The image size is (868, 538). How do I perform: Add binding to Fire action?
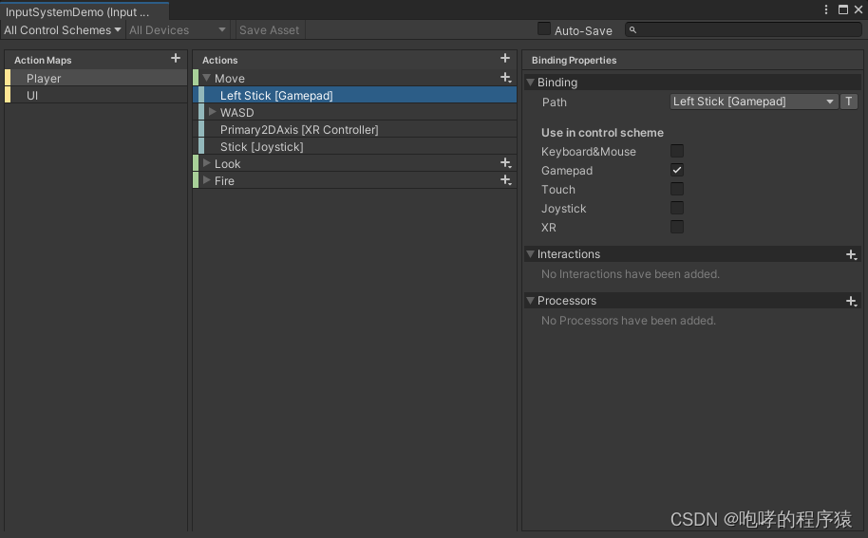tap(505, 180)
